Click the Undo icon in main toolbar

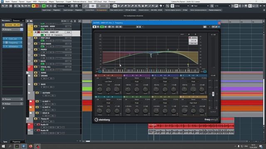[x=3, y=6]
